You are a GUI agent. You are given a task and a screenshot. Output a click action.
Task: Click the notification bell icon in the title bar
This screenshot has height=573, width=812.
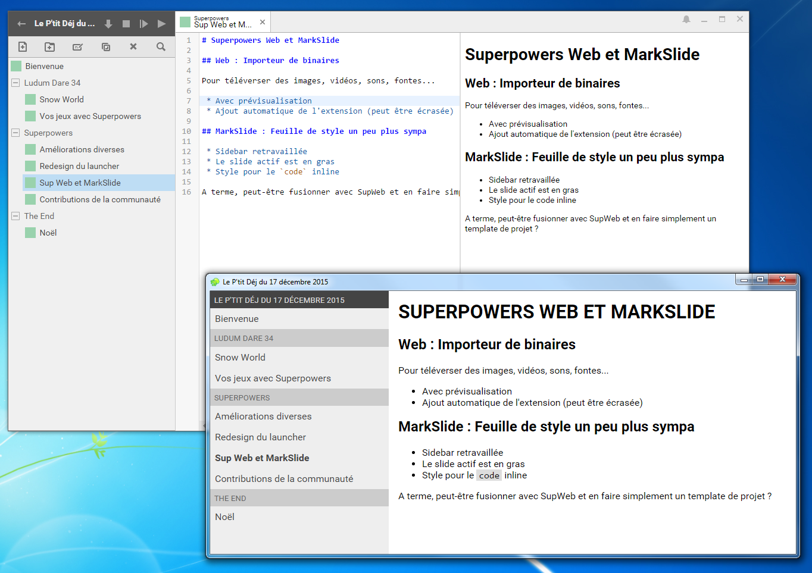coord(686,20)
